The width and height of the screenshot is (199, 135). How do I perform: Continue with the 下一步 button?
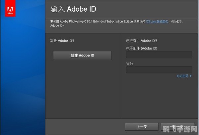pyautogui.click(x=177, y=127)
